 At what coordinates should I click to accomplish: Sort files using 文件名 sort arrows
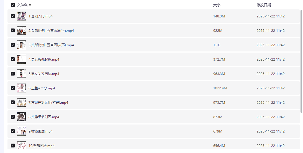[x=30, y=5]
